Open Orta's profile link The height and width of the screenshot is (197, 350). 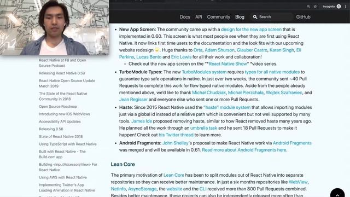(x=198, y=50)
